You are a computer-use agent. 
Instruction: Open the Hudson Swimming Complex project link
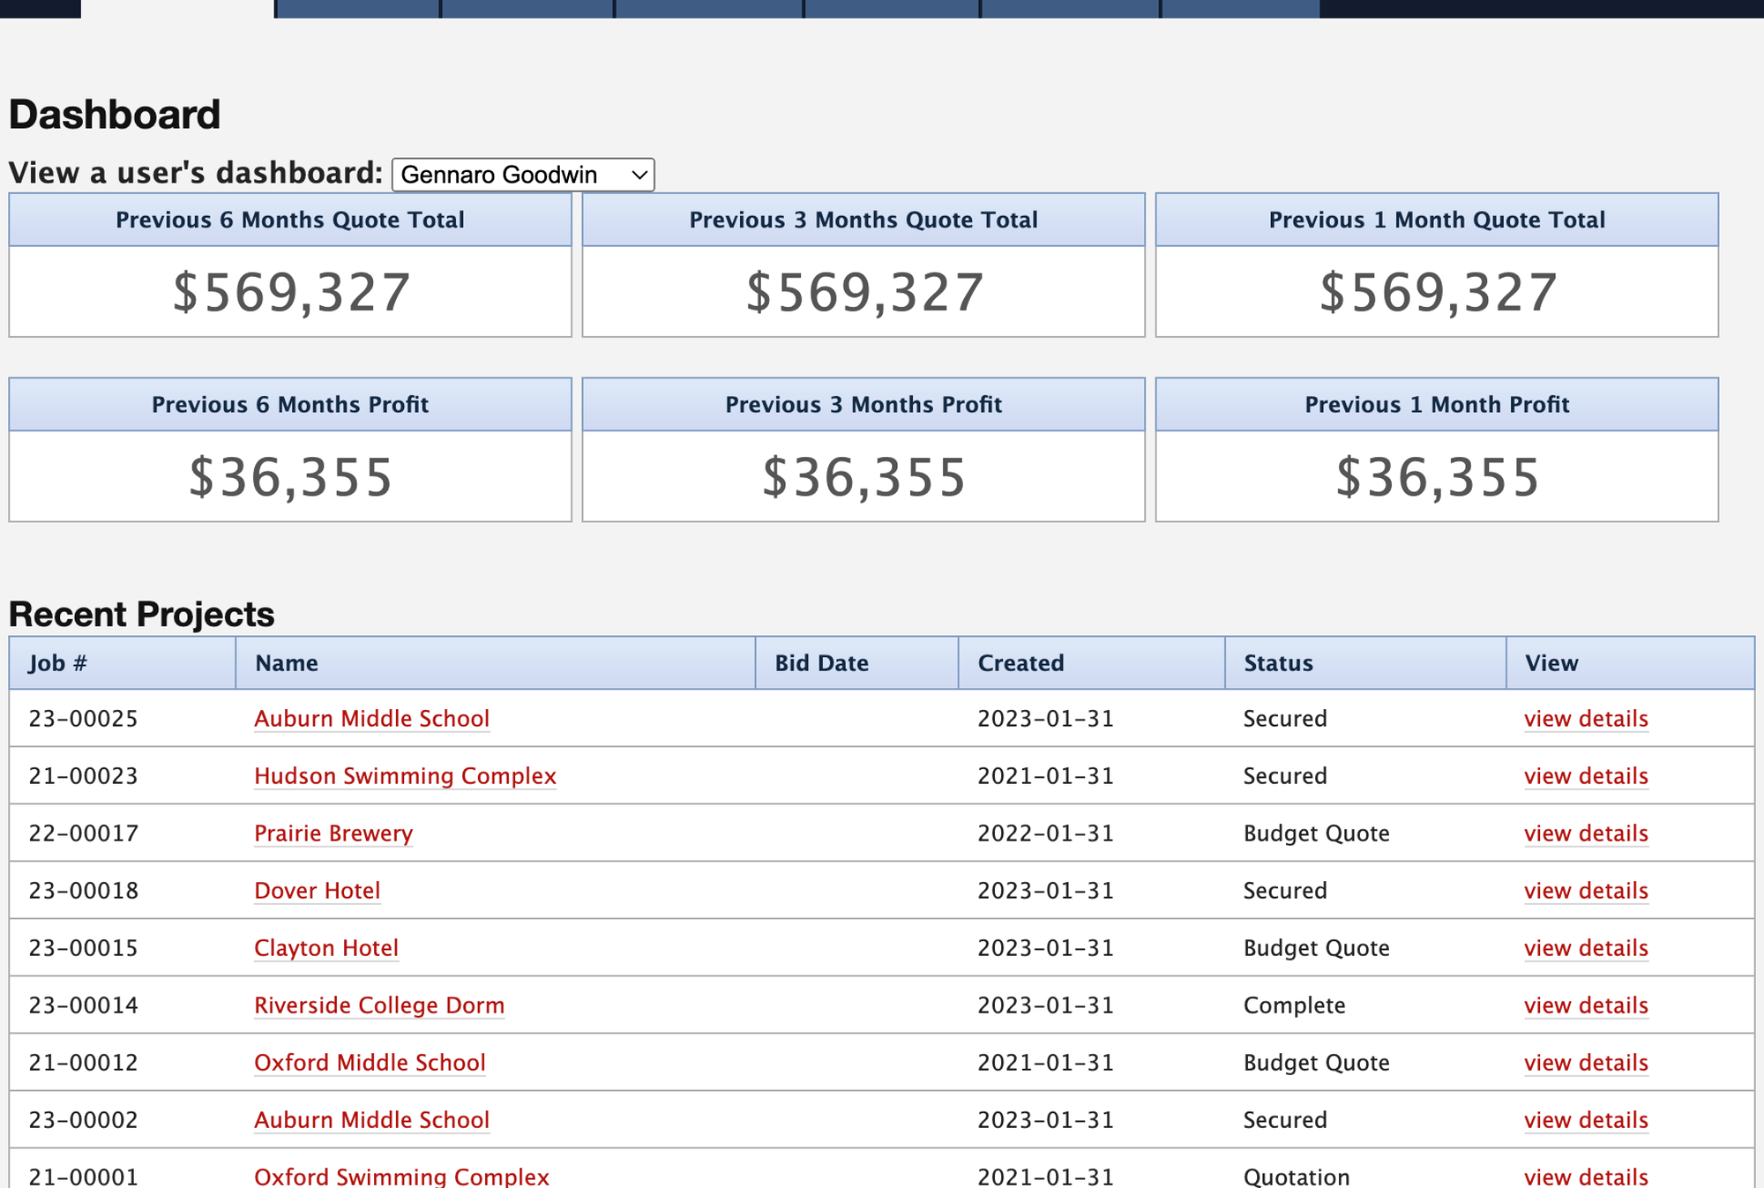(405, 776)
